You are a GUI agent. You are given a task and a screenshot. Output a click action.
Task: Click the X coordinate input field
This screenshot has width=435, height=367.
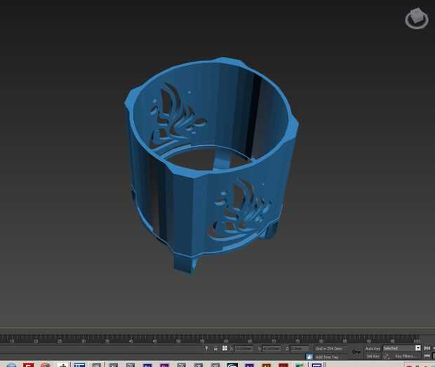pos(243,349)
